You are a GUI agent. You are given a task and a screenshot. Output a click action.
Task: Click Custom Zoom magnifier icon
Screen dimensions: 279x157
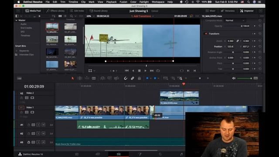(180, 78)
